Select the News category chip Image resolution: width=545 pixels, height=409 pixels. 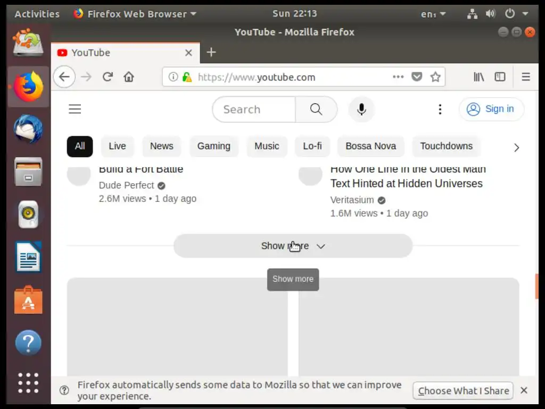162,146
